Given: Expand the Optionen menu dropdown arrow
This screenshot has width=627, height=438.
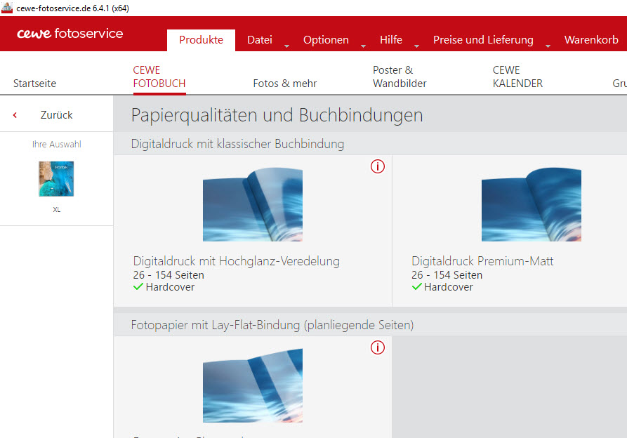Looking at the screenshot, I should click(363, 46).
